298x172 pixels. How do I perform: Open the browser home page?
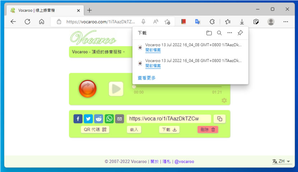[41, 22]
